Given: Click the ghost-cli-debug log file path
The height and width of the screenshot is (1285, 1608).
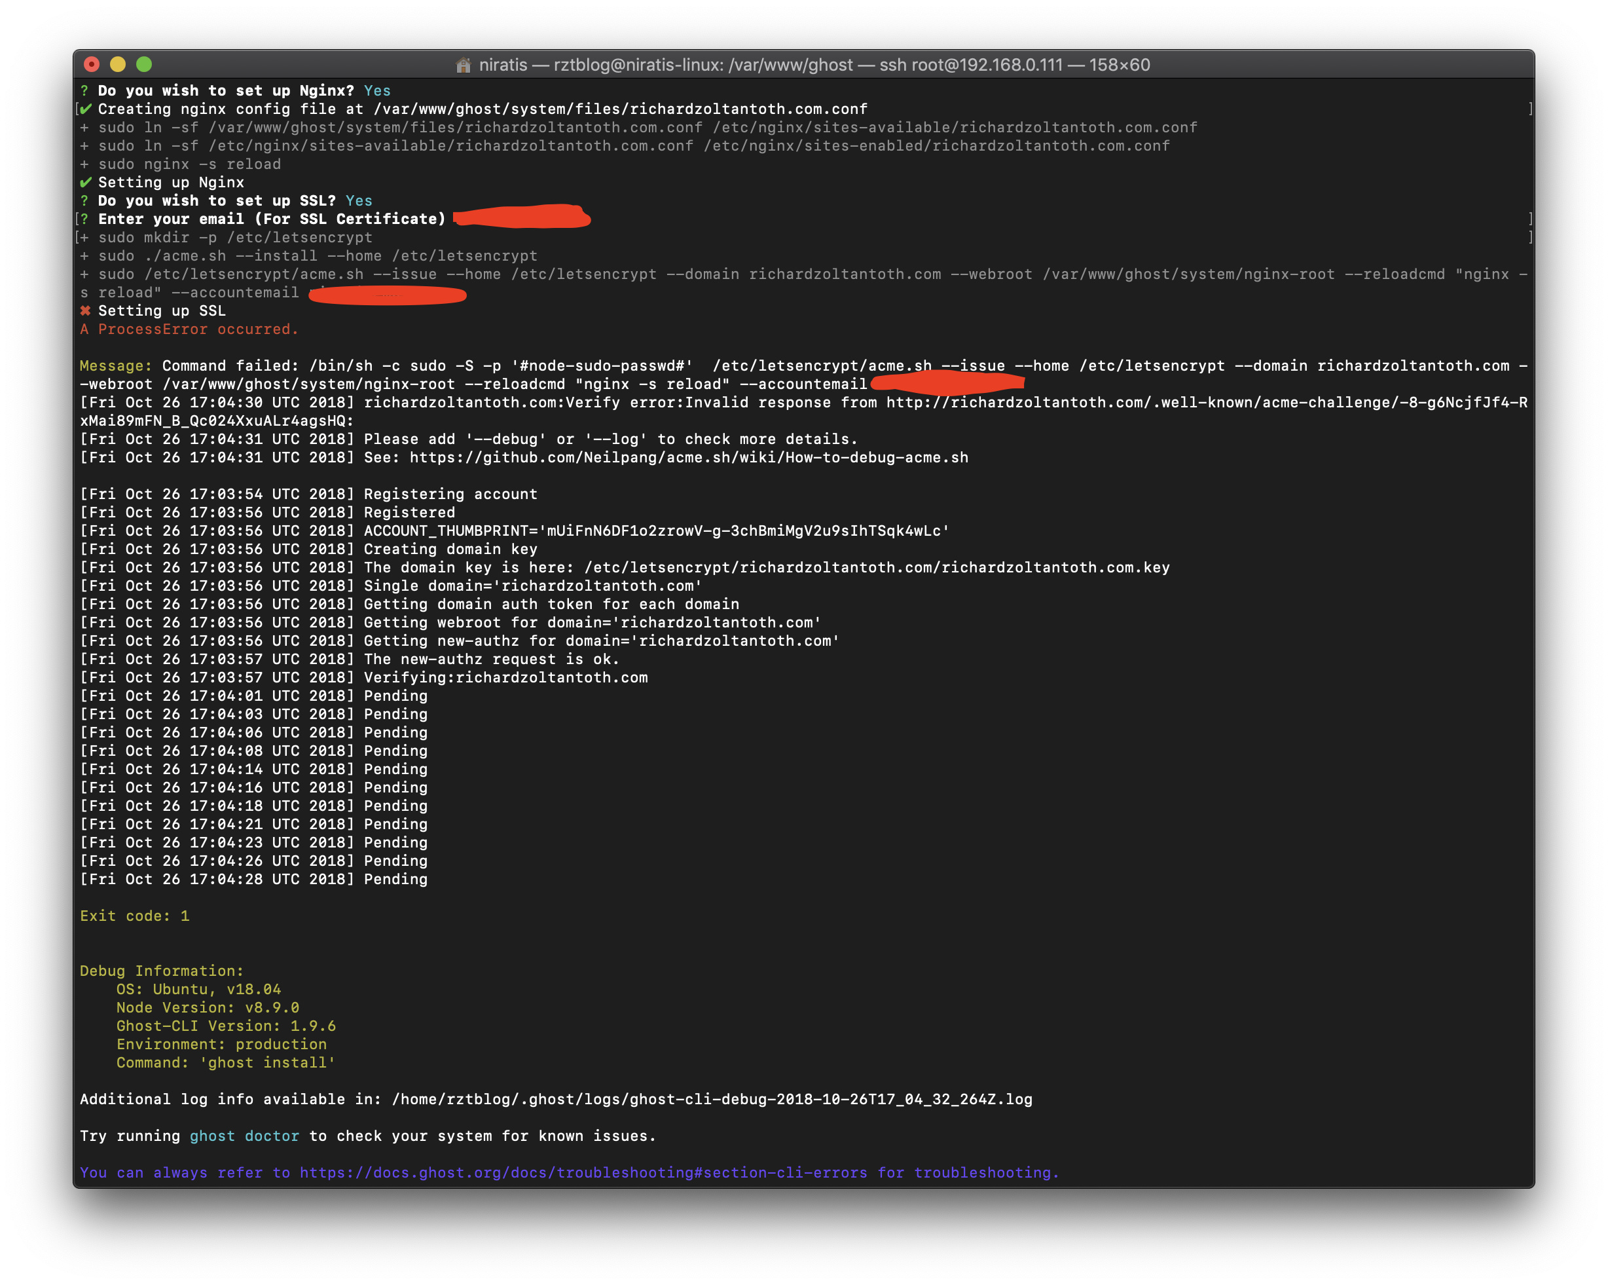Looking at the screenshot, I should (x=712, y=1099).
